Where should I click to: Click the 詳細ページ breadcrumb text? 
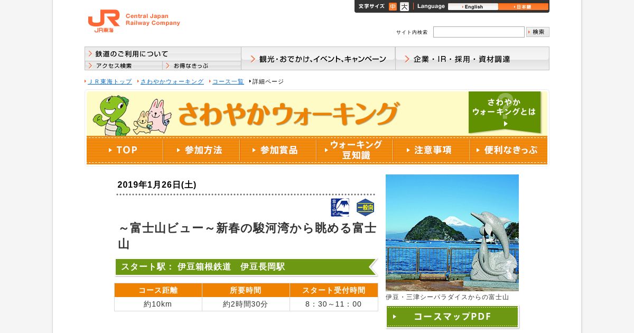pyautogui.click(x=268, y=81)
